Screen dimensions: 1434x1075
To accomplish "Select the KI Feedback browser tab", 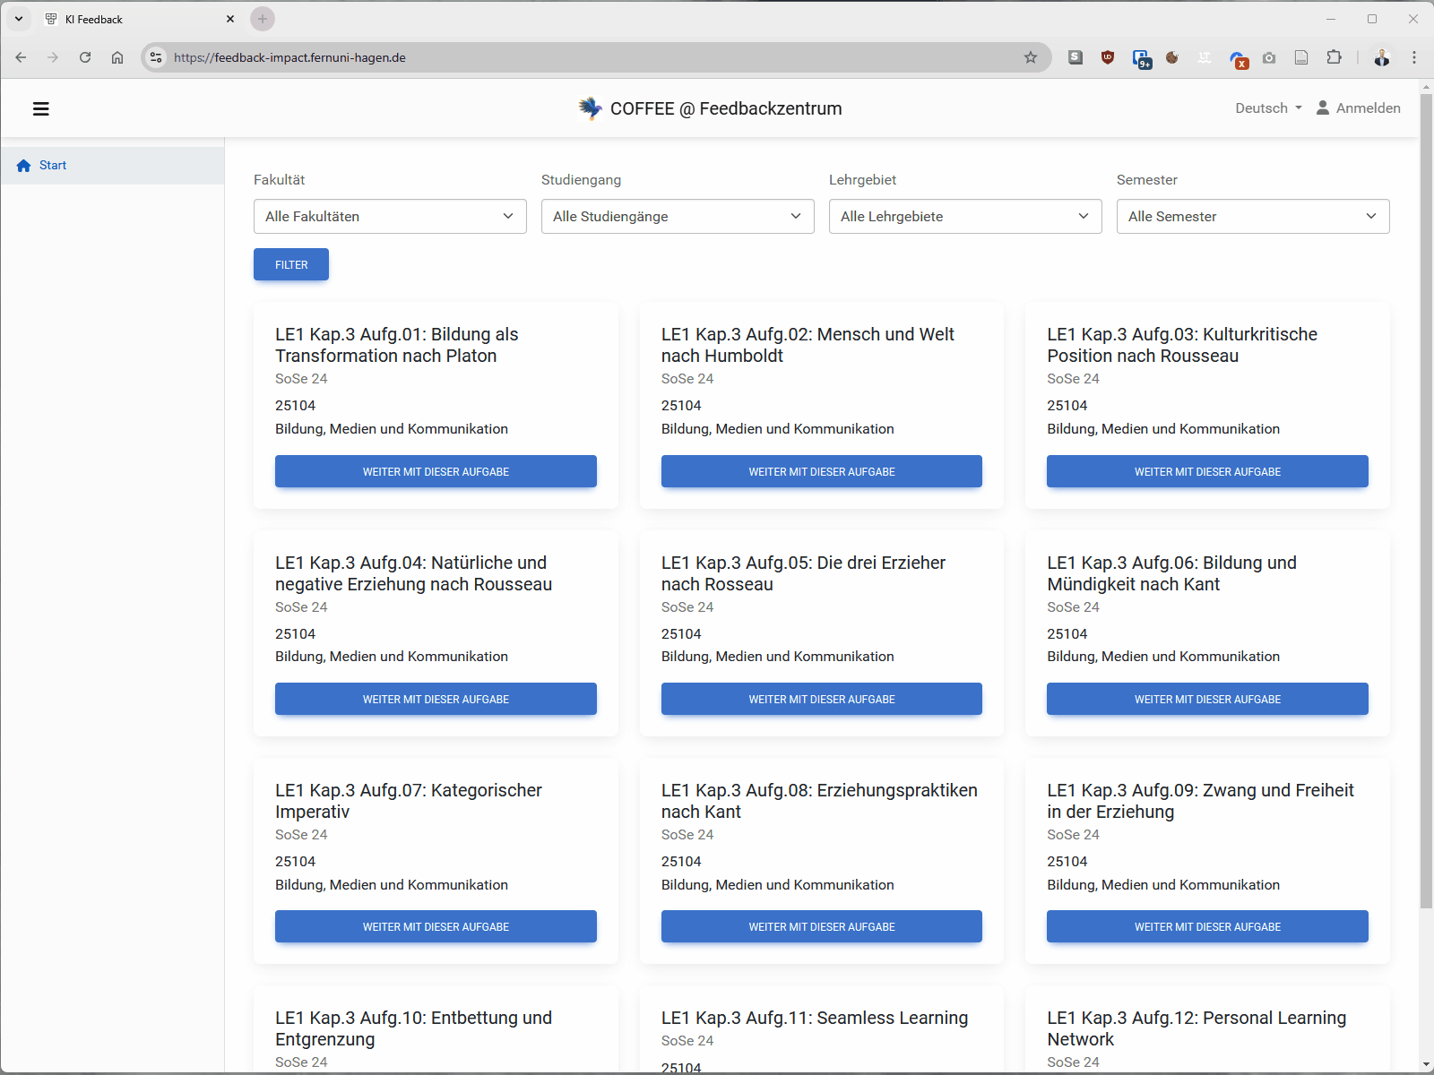I will (x=125, y=18).
